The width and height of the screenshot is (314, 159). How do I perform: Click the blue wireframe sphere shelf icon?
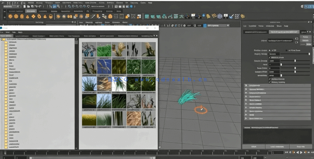[x=220, y=16]
